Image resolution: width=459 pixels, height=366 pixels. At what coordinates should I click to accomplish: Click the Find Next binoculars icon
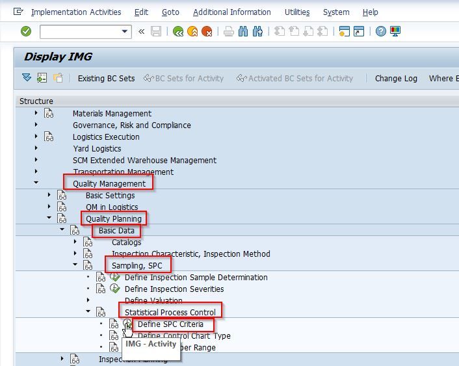(x=257, y=31)
